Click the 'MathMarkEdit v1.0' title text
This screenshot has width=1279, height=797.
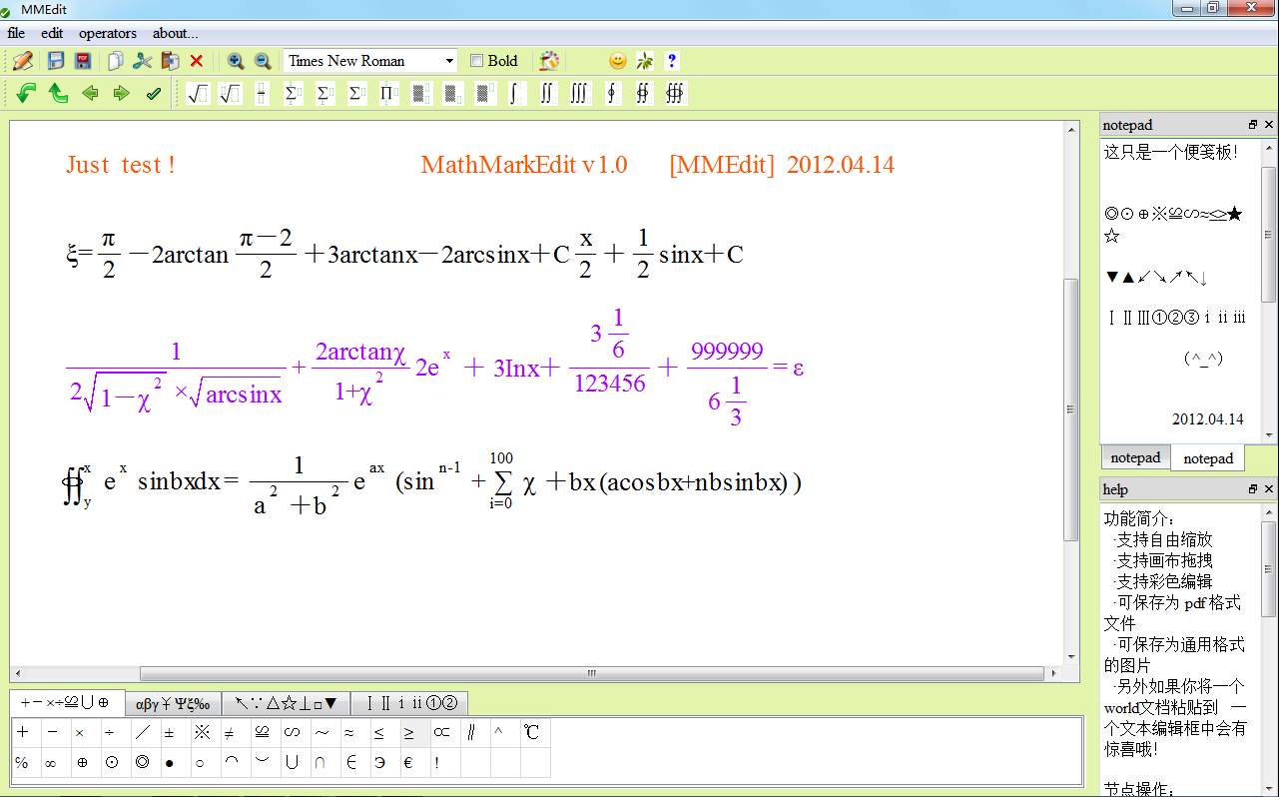coord(524,165)
